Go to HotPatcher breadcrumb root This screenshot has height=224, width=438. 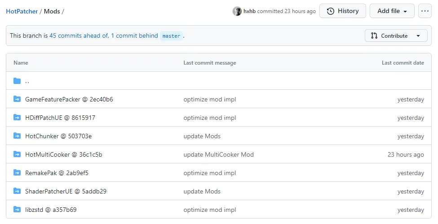[22, 11]
